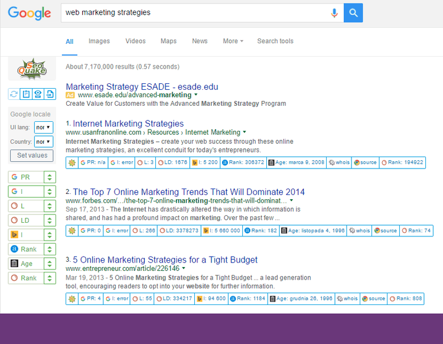This screenshot has width=443, height=344.
Task: Click the SeoQuake export file icon
Action: click(x=50, y=94)
